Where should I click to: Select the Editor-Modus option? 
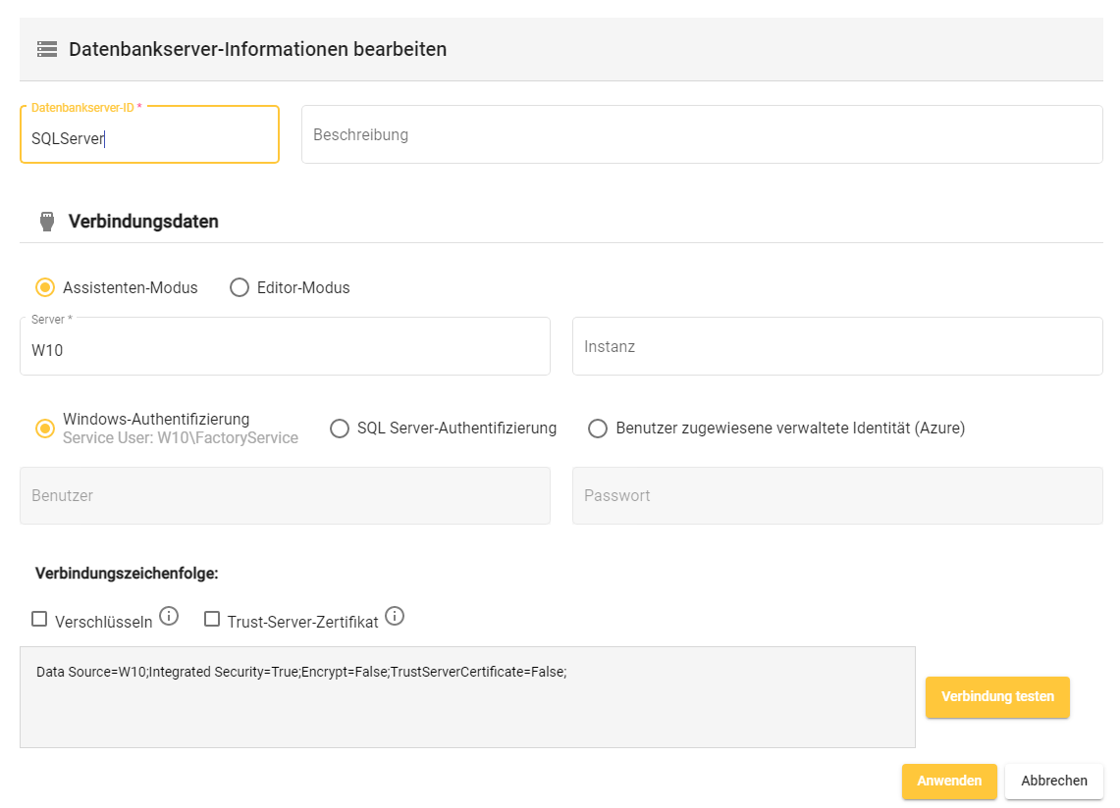(x=239, y=287)
